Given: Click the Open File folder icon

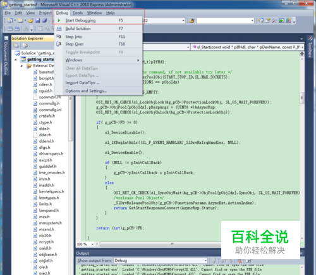Looking at the screenshot, I should click(x=31, y=20).
